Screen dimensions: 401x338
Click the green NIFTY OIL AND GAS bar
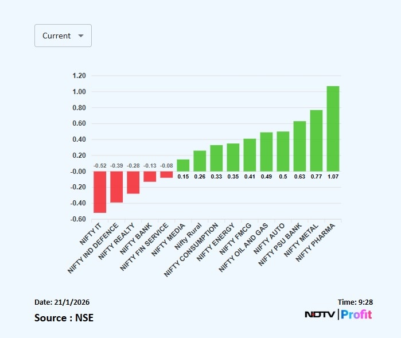266,151
